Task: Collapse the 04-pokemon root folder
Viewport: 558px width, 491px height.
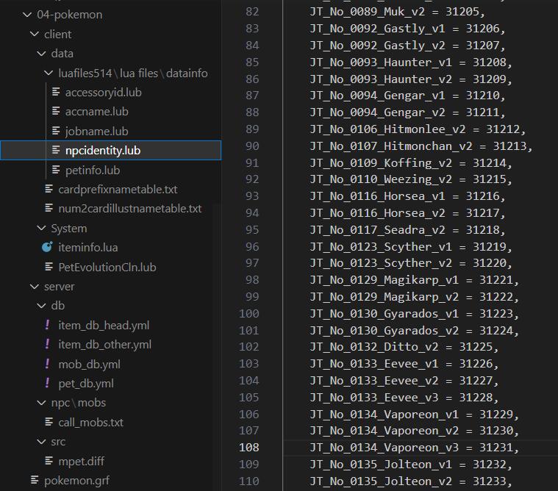Action: coord(28,15)
